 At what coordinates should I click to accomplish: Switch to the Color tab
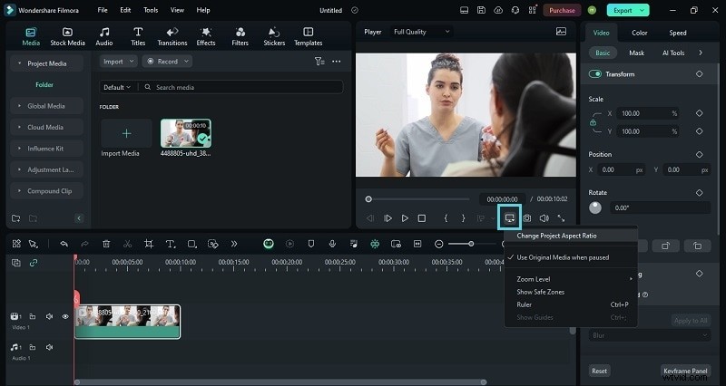[x=640, y=33]
